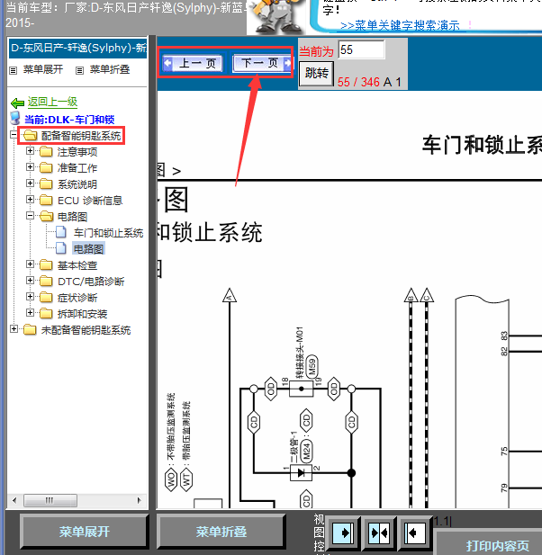542x555 pixels.
Task: Click the tree horizontal scrollbar thumb
Action: 50,500
